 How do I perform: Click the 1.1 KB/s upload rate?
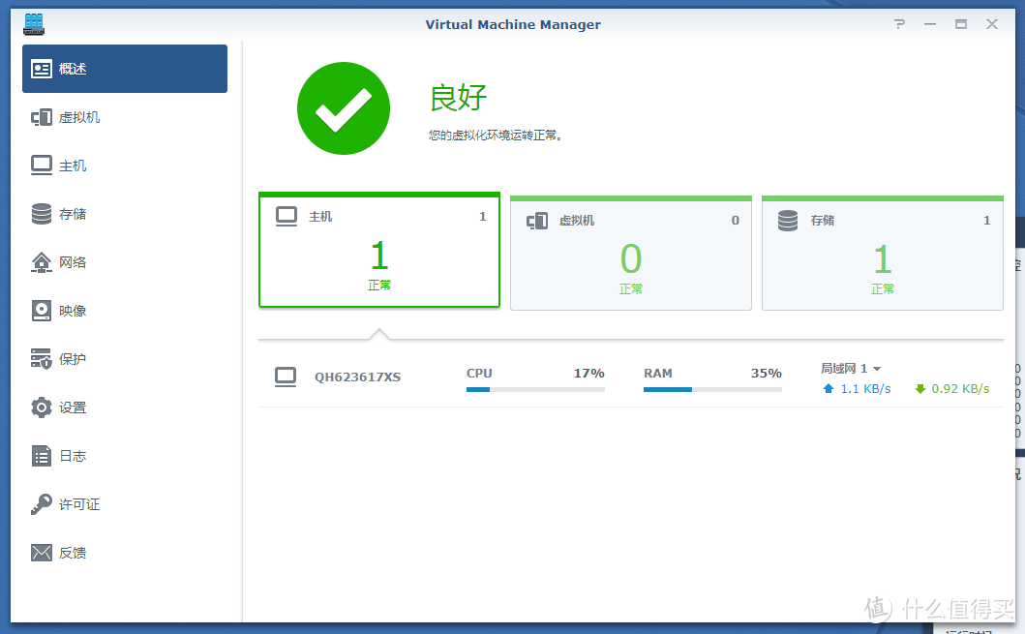[865, 389]
